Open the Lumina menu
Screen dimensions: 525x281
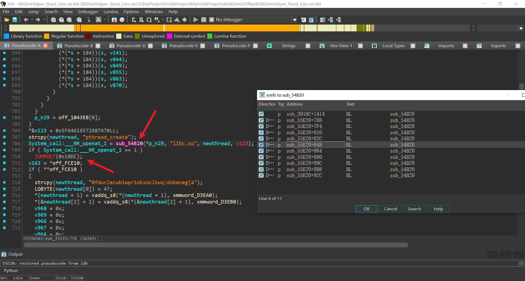(110, 11)
